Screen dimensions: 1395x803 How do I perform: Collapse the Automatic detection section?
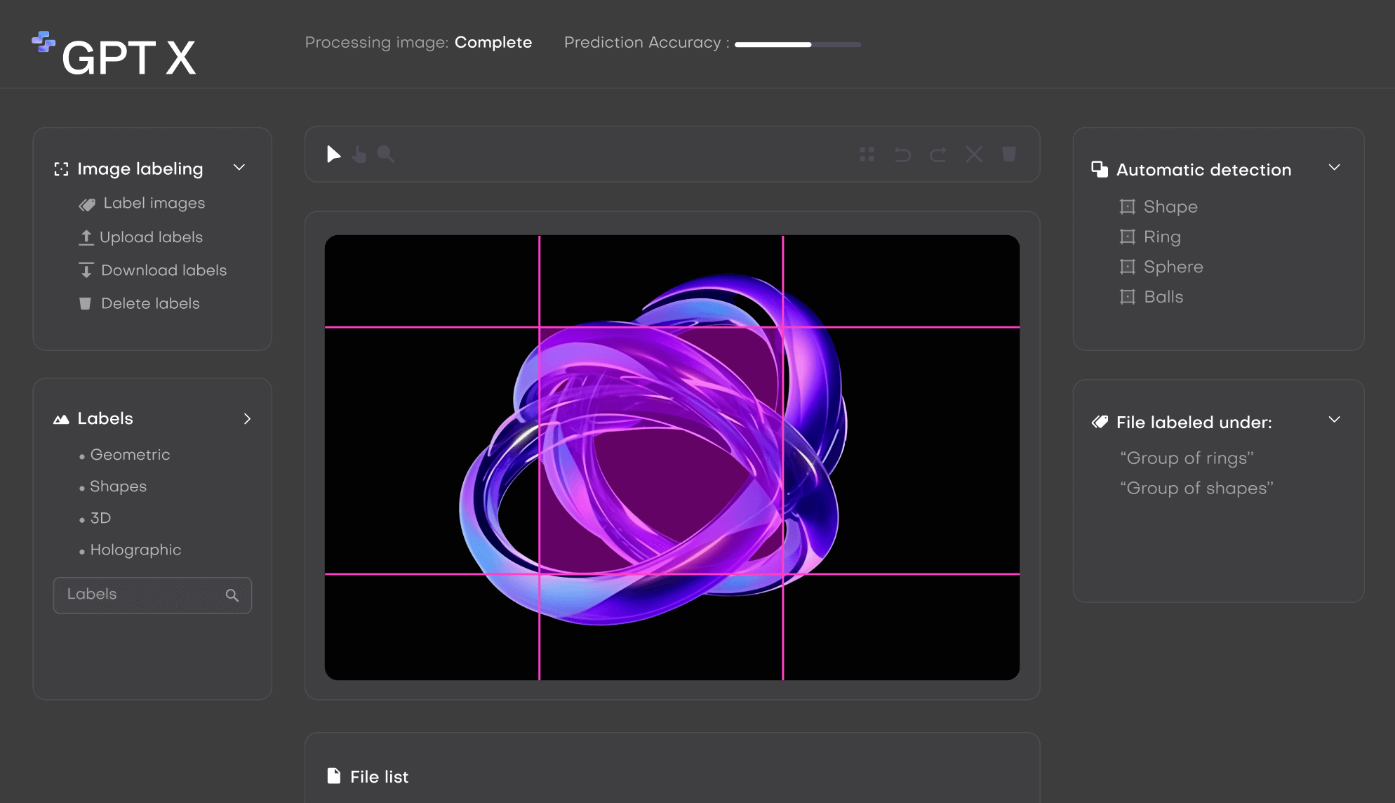tap(1335, 167)
